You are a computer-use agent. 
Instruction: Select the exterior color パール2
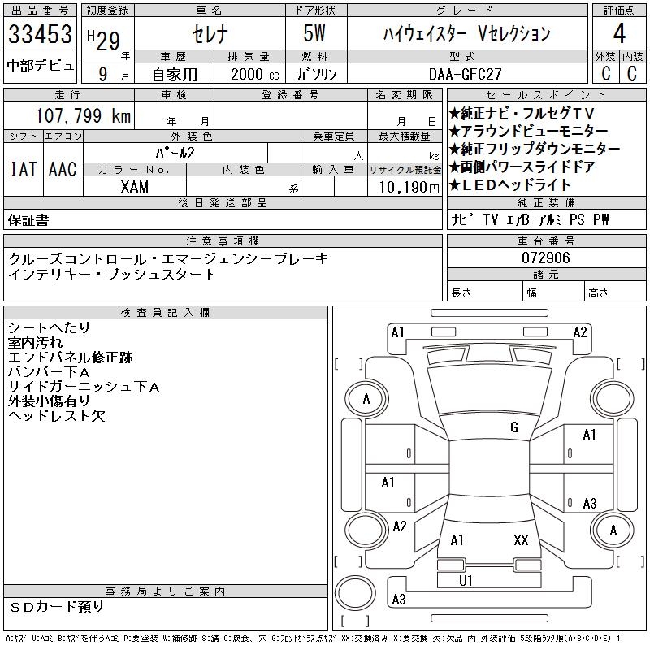[175, 153]
